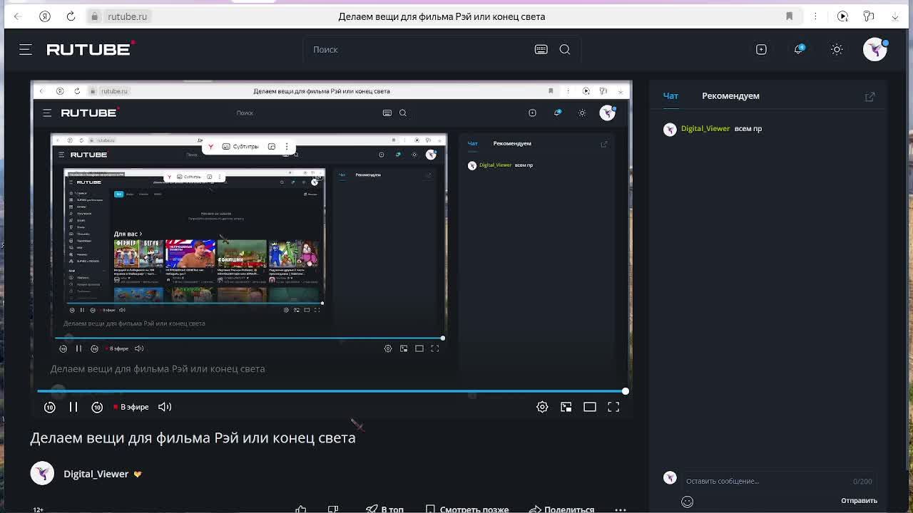Open the Yandex home button in browser
This screenshot has height=513, width=913.
(x=45, y=16)
